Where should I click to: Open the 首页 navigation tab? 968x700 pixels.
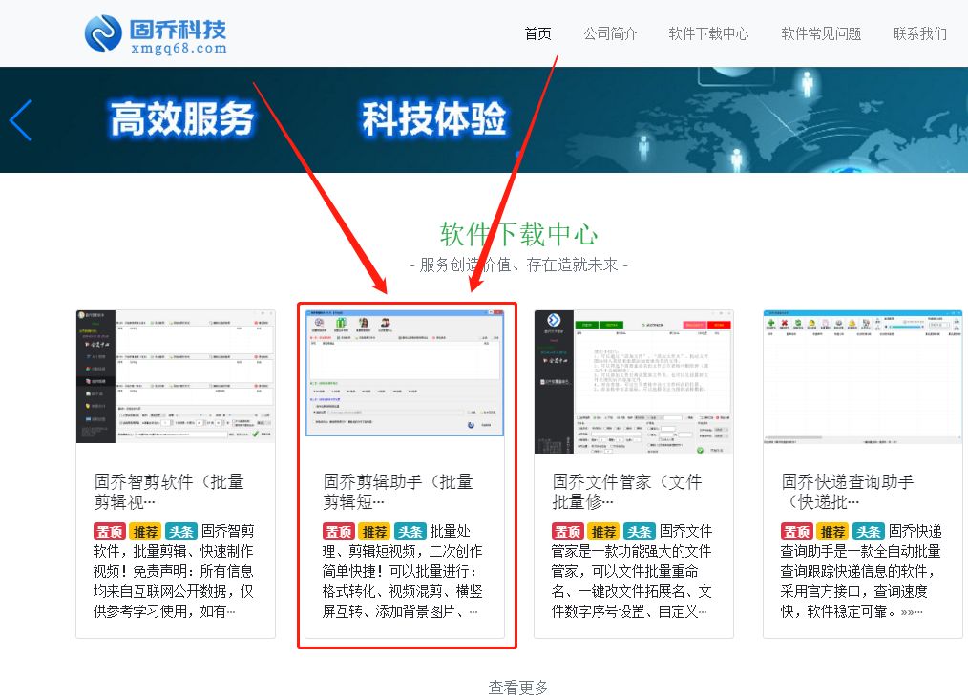click(537, 33)
